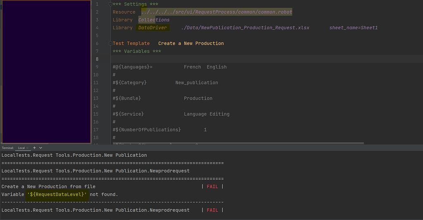Click the first red FAIL status
Viewport: 423px width, 220px height.
pyautogui.click(x=212, y=187)
